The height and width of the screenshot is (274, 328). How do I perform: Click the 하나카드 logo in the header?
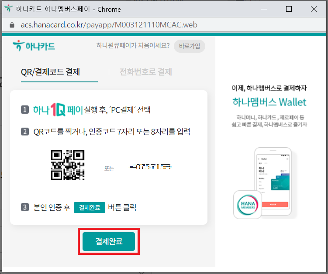pos(34,46)
